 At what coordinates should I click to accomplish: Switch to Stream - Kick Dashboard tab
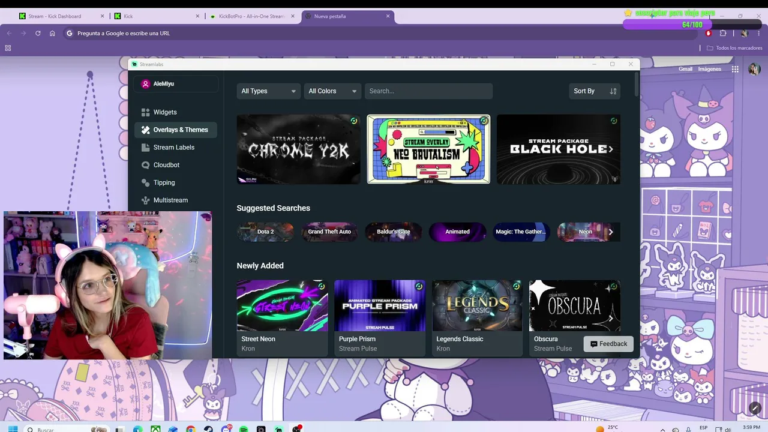[x=61, y=16]
